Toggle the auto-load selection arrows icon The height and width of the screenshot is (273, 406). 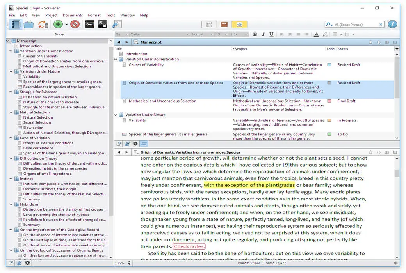pyautogui.click(x=144, y=144)
